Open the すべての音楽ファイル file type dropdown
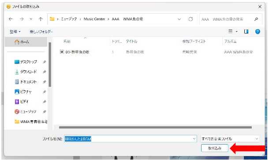This screenshot has width=269, height=160. (x=230, y=138)
